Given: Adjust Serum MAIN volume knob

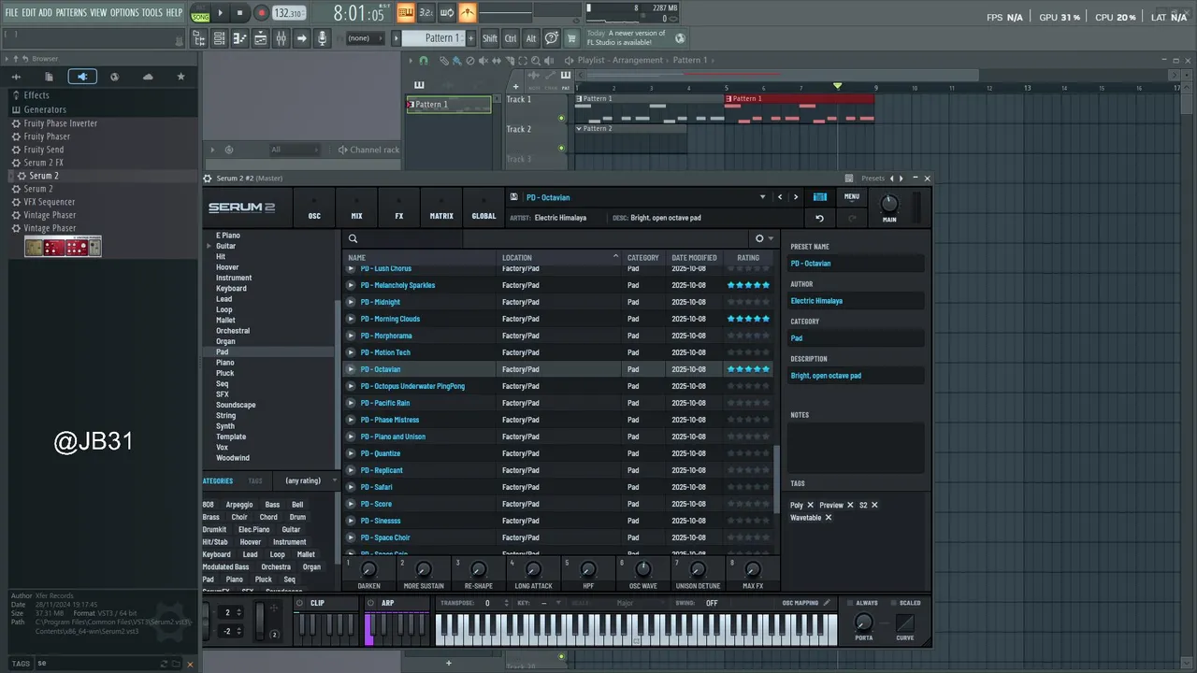Looking at the screenshot, I should click(x=889, y=203).
